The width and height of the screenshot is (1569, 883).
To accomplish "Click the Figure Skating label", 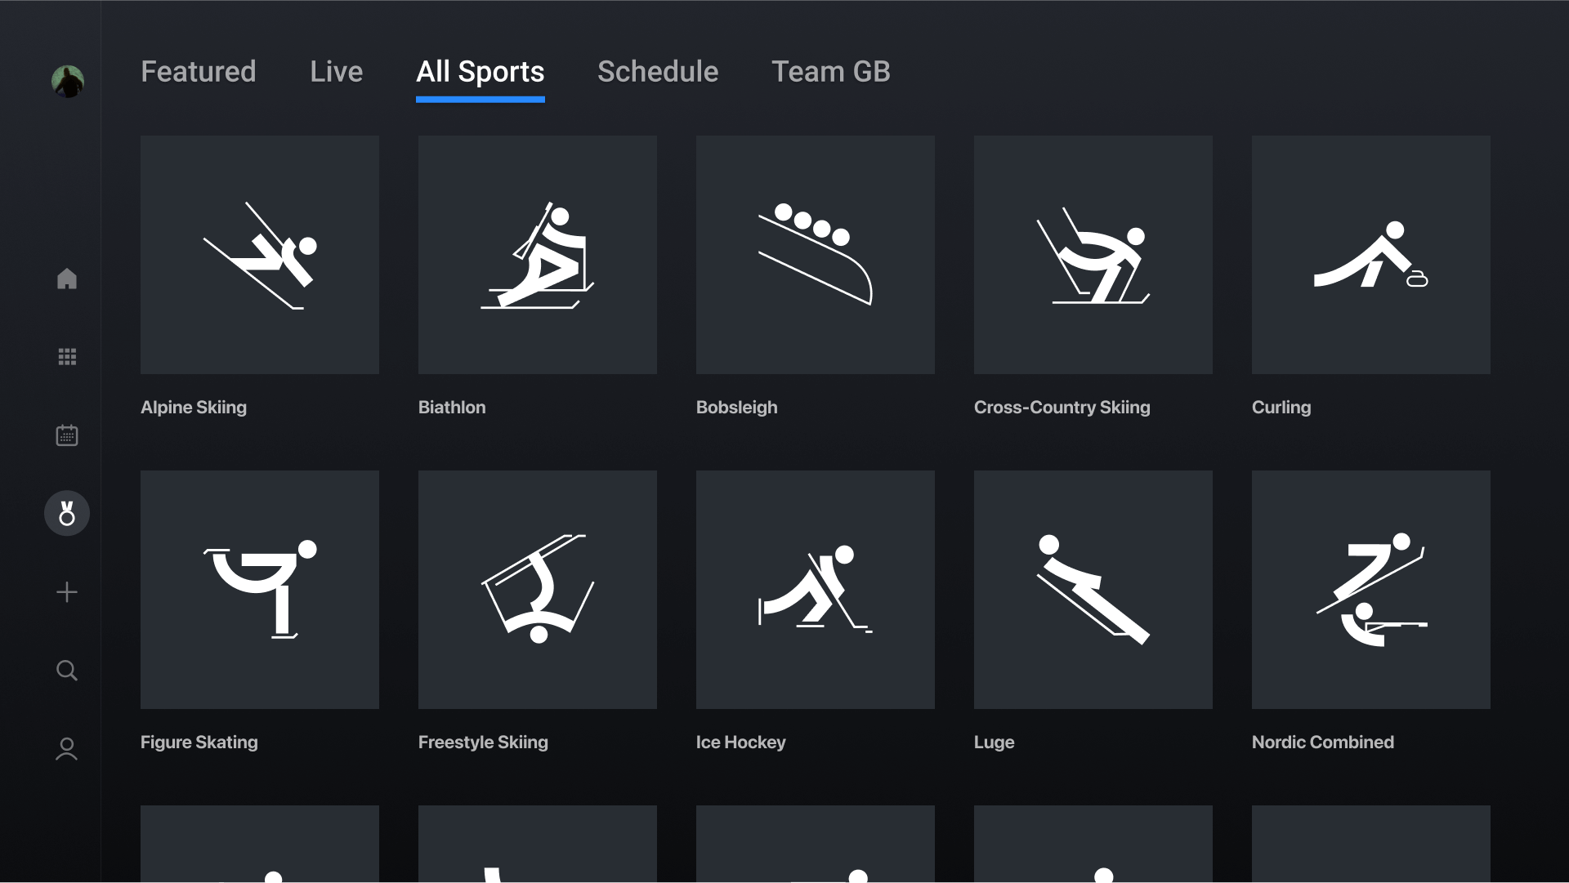I will click(x=199, y=743).
